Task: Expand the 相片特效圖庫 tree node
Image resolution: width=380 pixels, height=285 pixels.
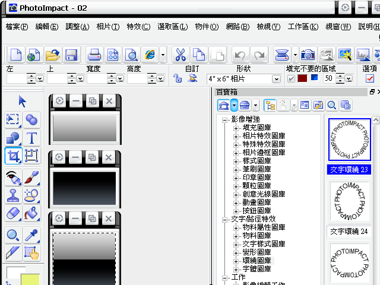Action: [x=236, y=137]
